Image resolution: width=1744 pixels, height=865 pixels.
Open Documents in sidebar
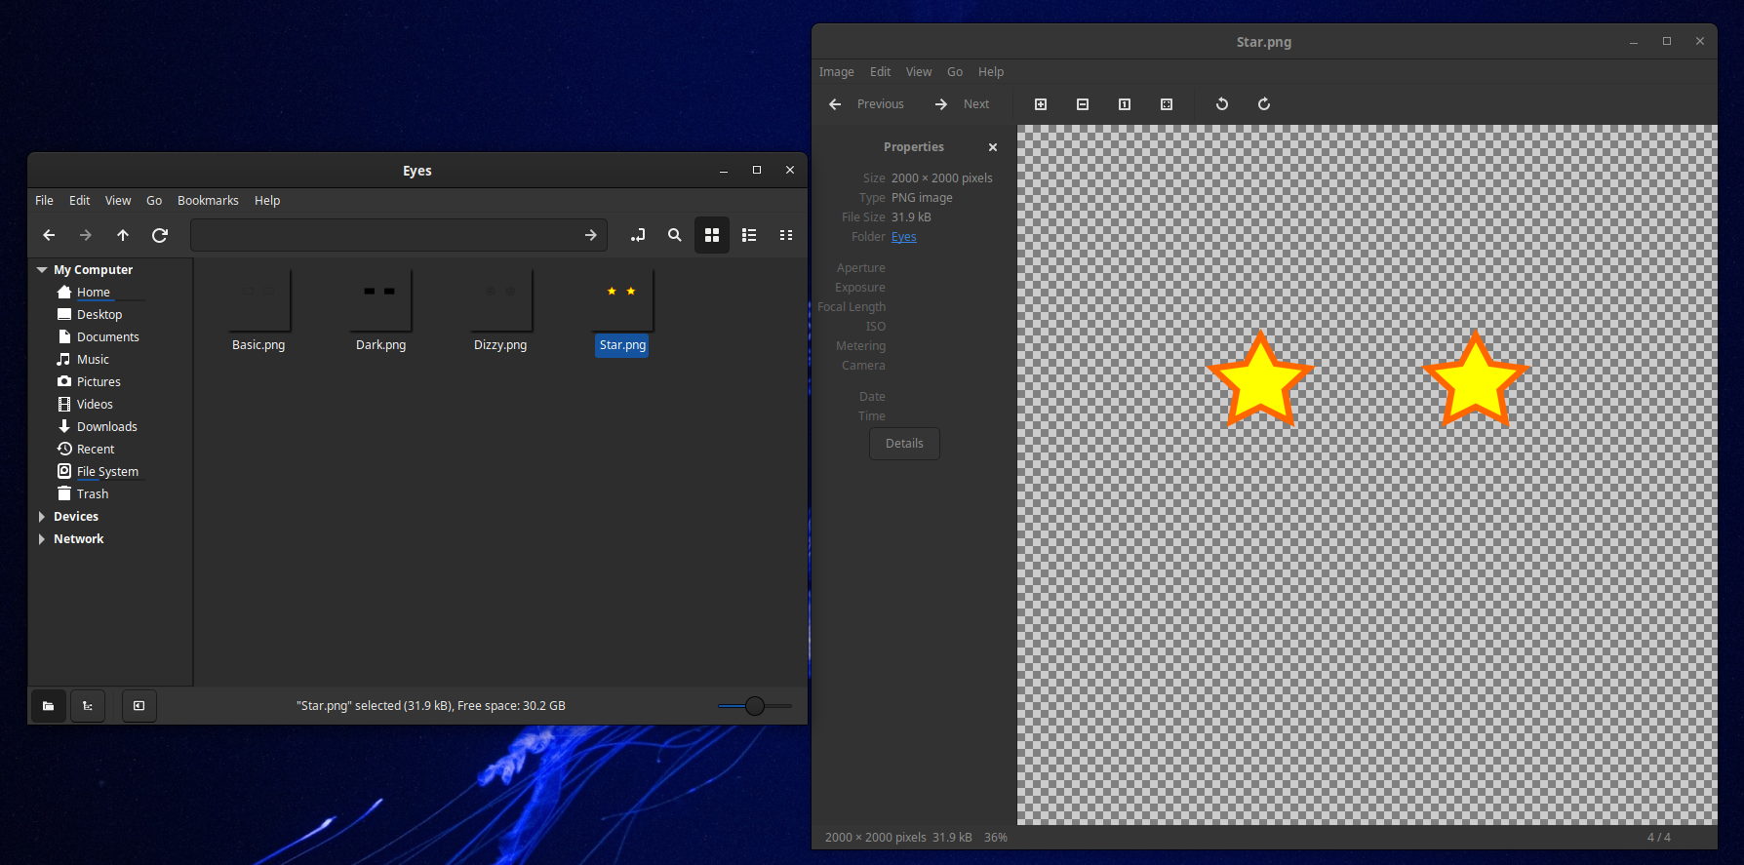pyautogui.click(x=108, y=337)
